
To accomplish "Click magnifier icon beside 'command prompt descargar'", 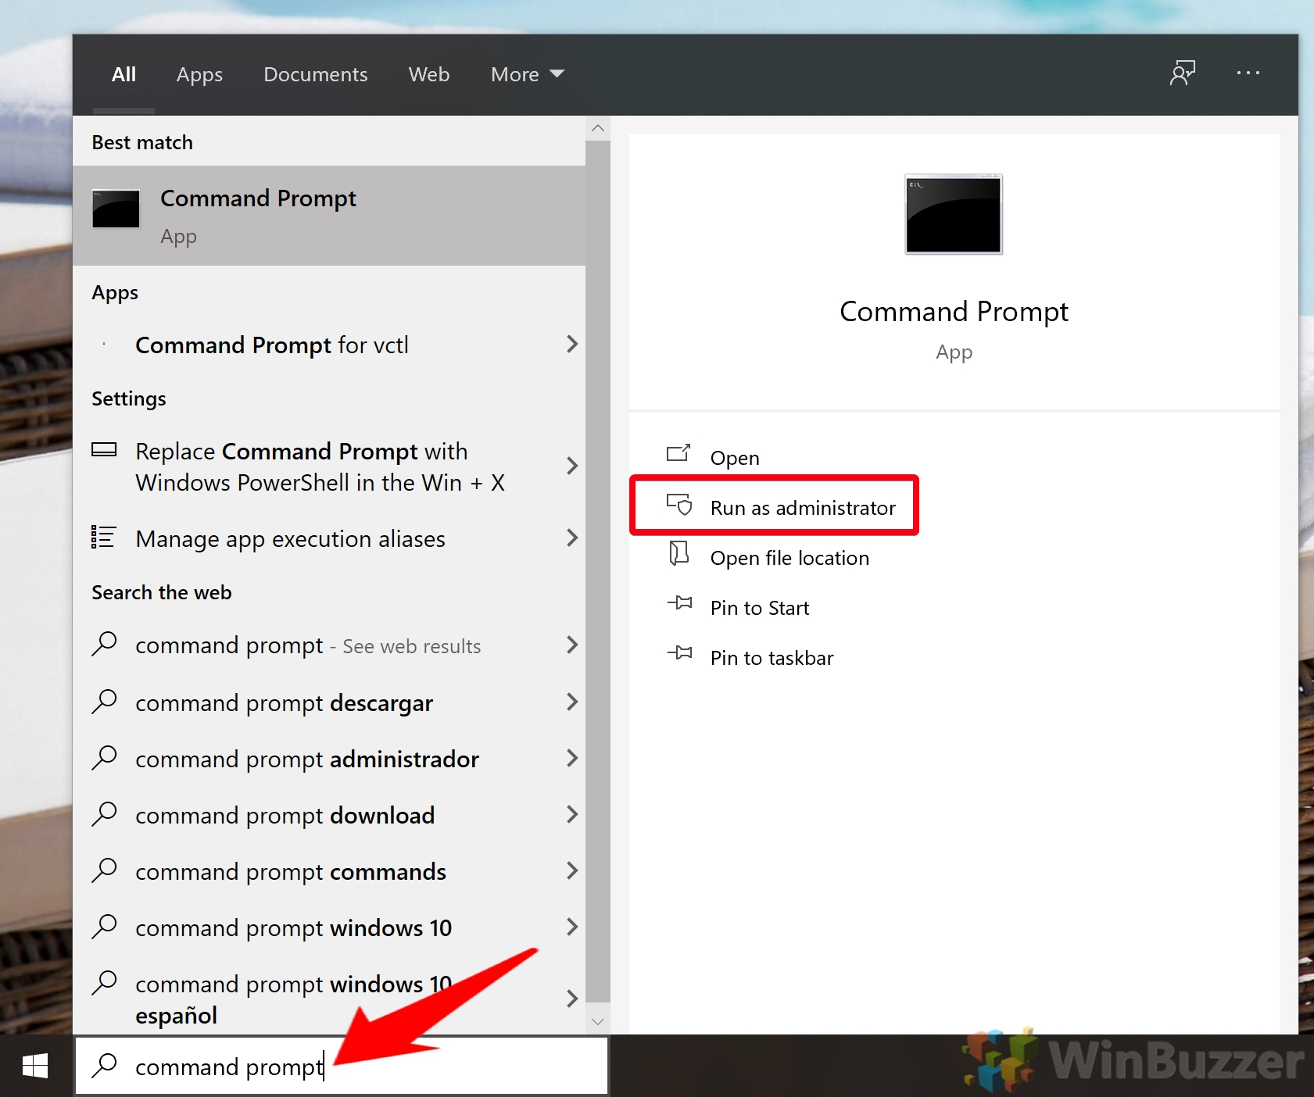I will [x=104, y=702].
